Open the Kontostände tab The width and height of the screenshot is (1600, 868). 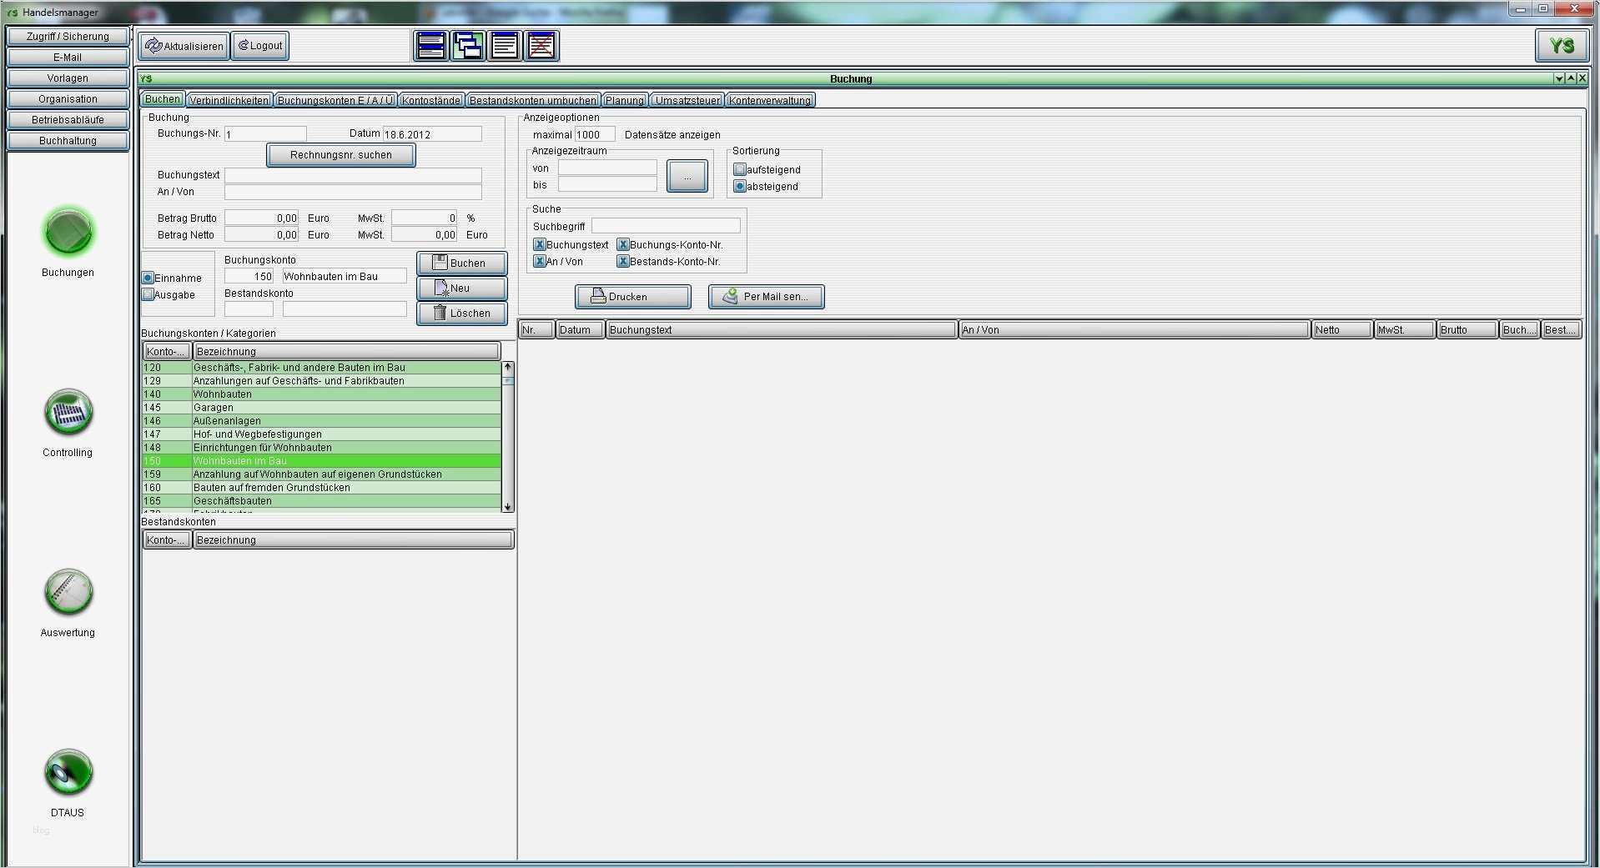[x=431, y=100]
